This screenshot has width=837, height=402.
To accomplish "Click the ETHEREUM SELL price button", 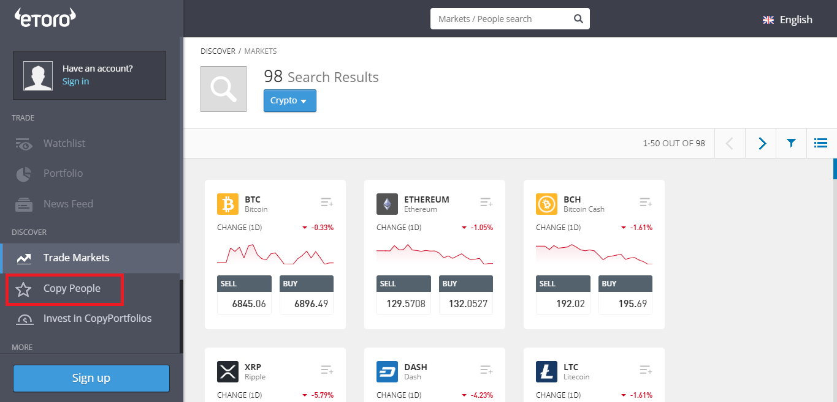I will pyautogui.click(x=403, y=295).
